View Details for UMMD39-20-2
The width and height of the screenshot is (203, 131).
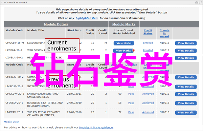click(x=186, y=77)
